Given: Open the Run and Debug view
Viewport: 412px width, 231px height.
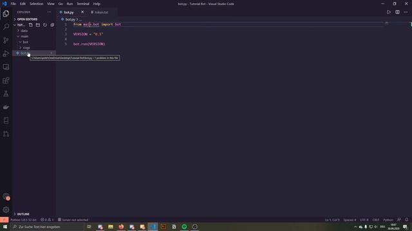Looking at the screenshot, I should click(x=6, y=53).
